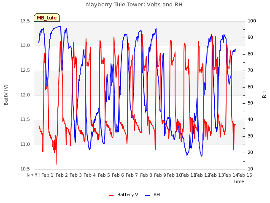
Task: Click the 80 right axis tick label
Action: (x=250, y=54)
